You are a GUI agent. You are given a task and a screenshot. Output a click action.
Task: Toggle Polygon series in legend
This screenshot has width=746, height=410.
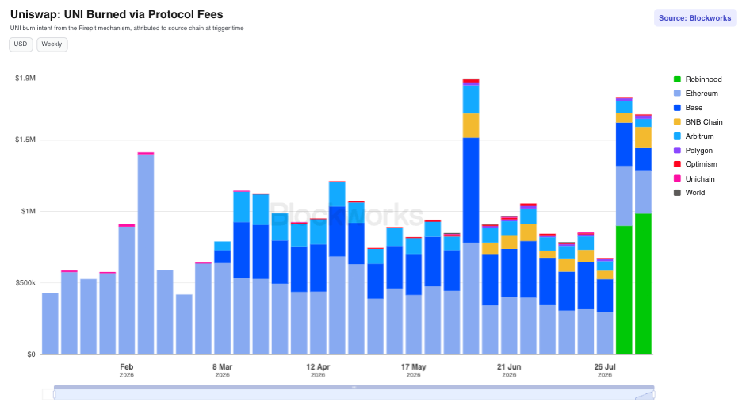click(x=693, y=151)
